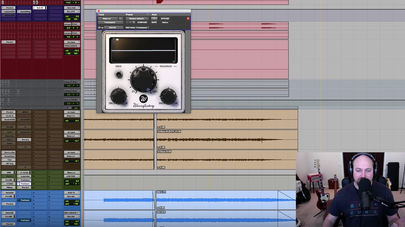
Task: Select the 12 Bass DI-09 clip
Action: pyautogui.click(x=227, y=160)
